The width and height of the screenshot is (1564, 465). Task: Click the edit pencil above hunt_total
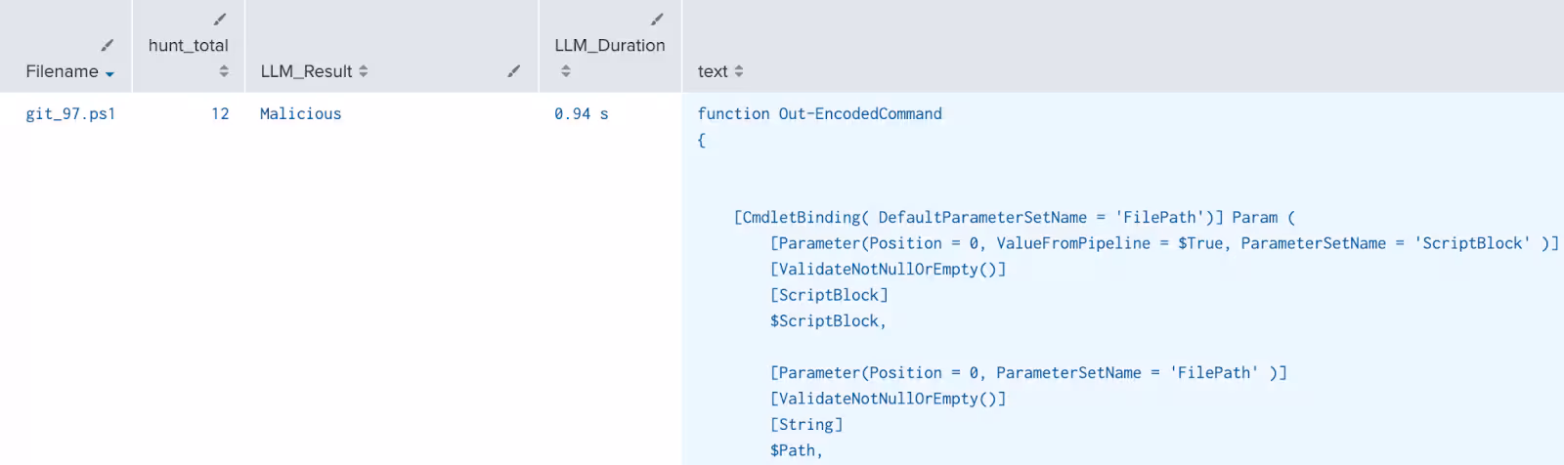pyautogui.click(x=220, y=20)
